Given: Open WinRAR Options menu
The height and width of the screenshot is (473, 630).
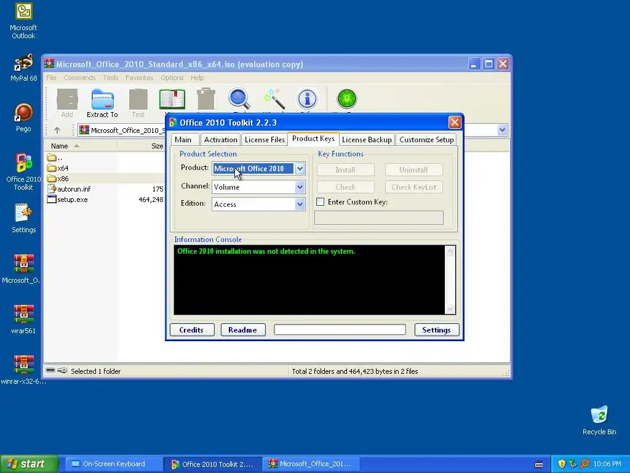Looking at the screenshot, I should pos(172,78).
